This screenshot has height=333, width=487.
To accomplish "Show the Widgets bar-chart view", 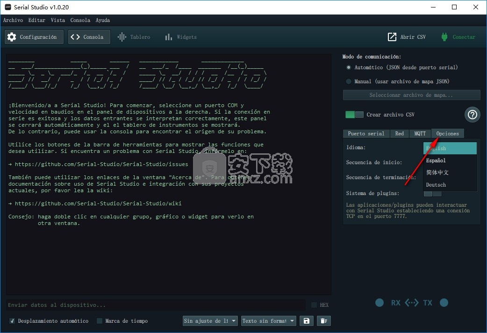I will (181, 37).
